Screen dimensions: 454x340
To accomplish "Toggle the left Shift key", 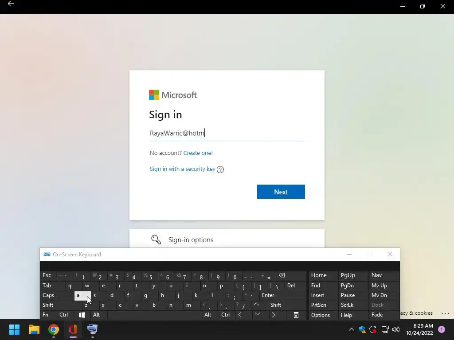I will (61, 305).
